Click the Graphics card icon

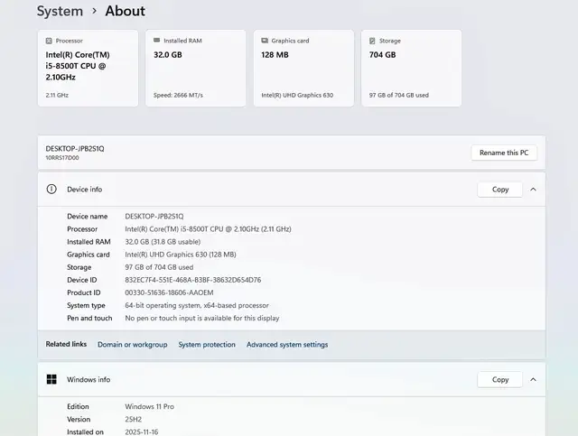(x=265, y=41)
